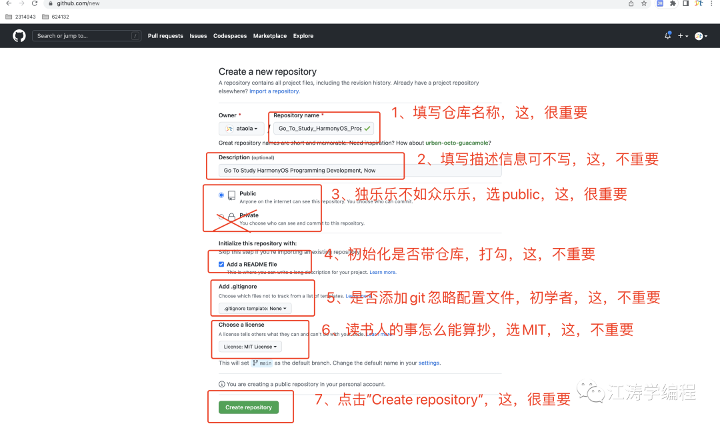Click the blue JH extension icon
Screen dimensions: 720x424
coord(660,3)
